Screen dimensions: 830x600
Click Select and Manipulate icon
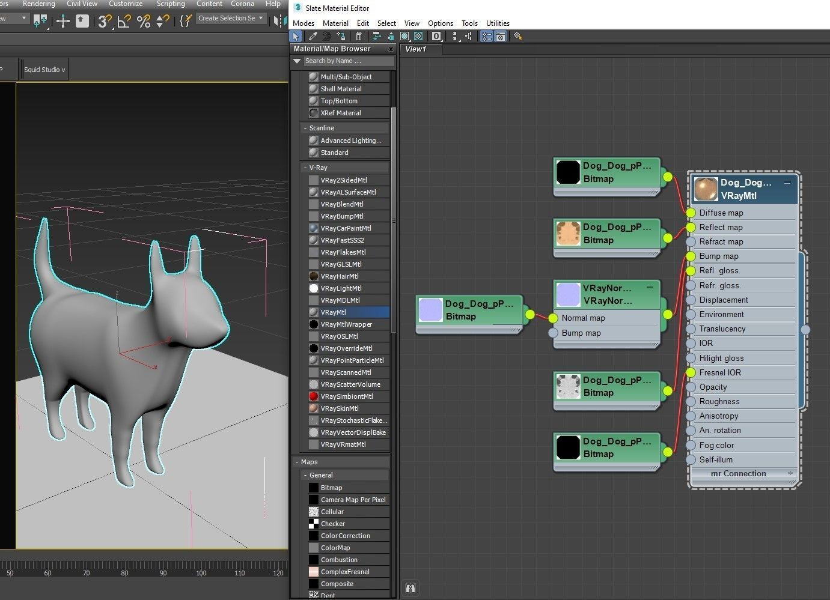[x=63, y=22]
